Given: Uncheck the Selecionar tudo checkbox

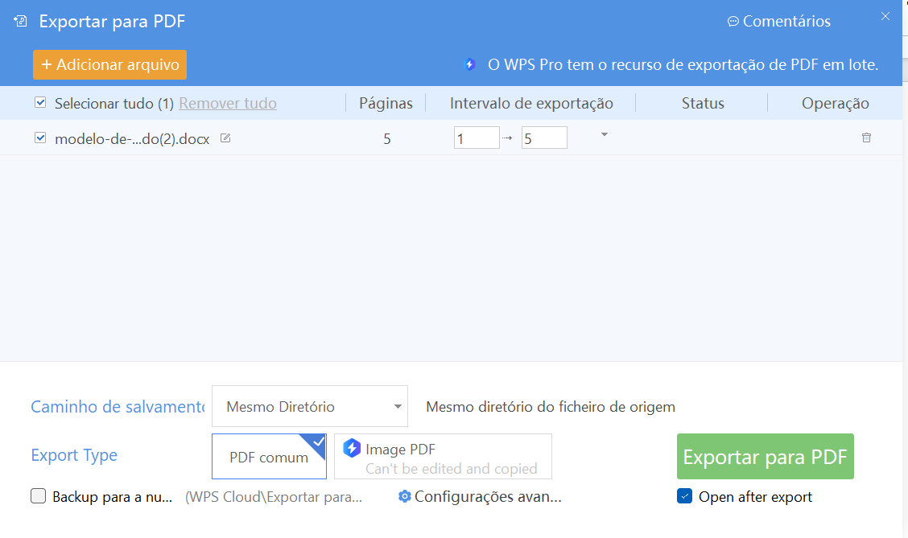Looking at the screenshot, I should pyautogui.click(x=39, y=103).
